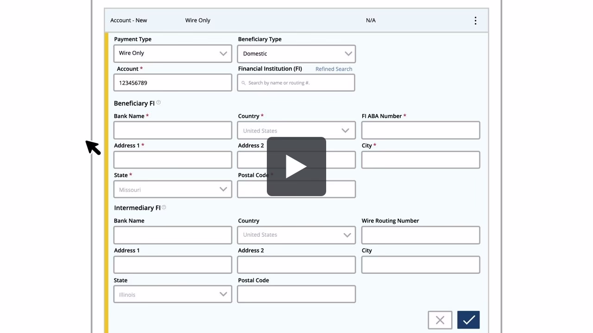Click the Wire Routing Number field
The height and width of the screenshot is (333, 593).
(420, 235)
